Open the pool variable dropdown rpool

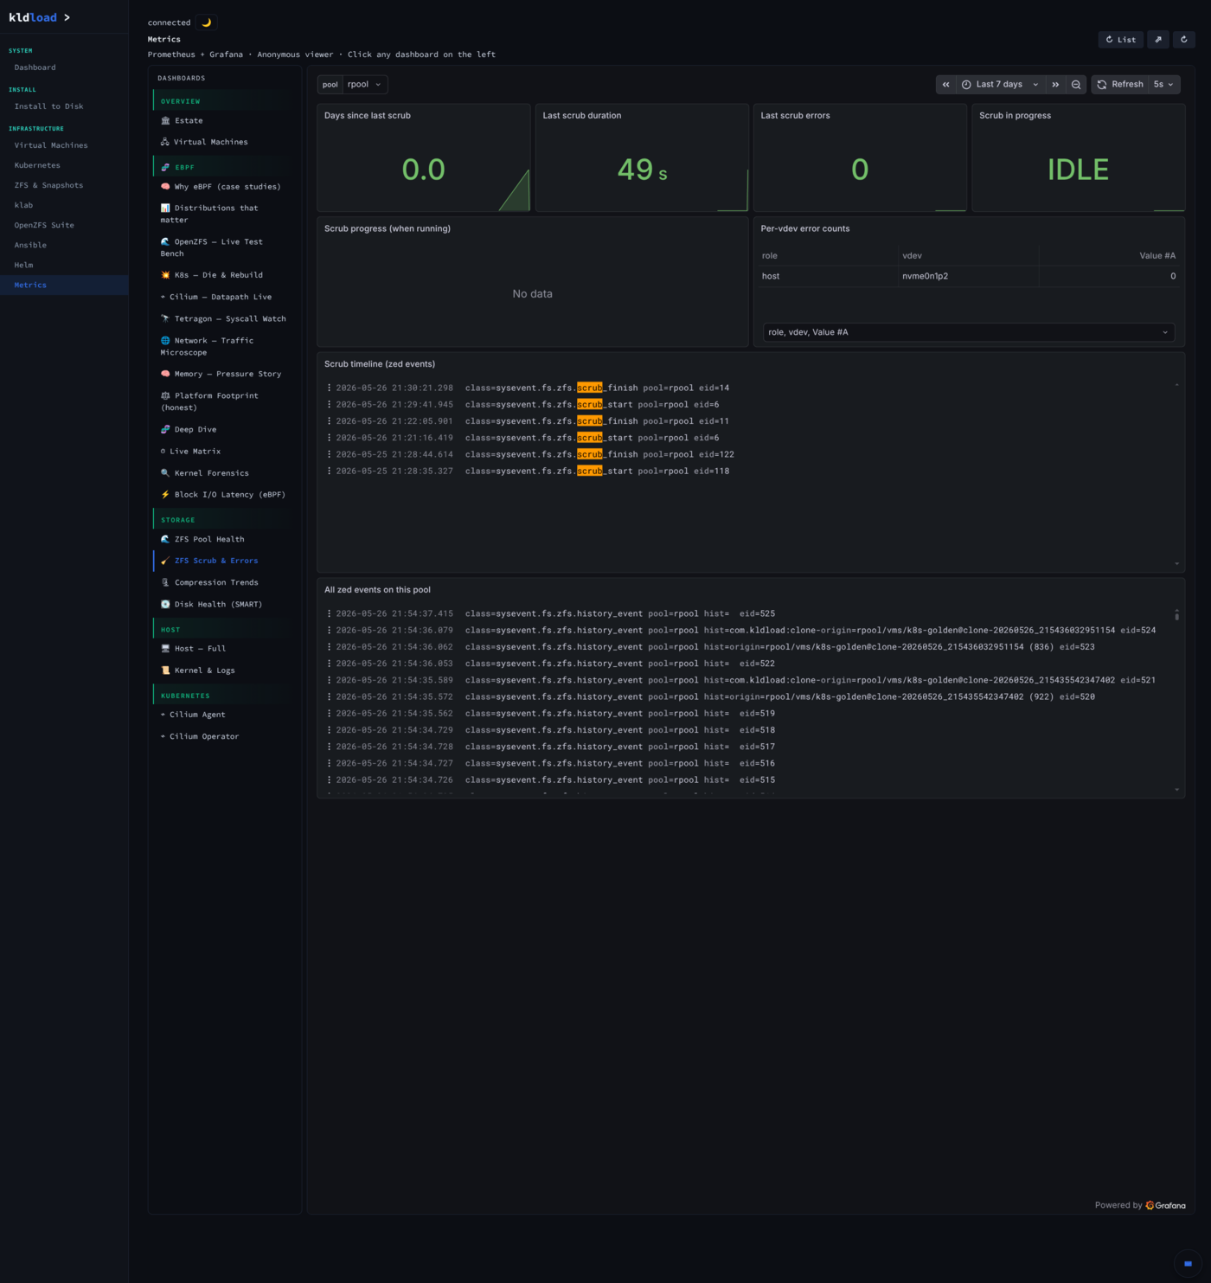pos(365,84)
